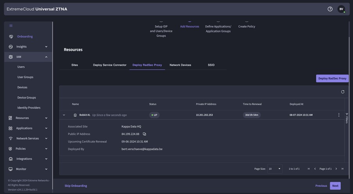Collapse the Bobkit-XL row details
The width and height of the screenshot is (353, 194).
click(64, 115)
